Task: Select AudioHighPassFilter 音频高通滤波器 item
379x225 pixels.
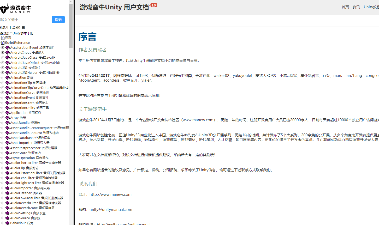Action: (37, 183)
